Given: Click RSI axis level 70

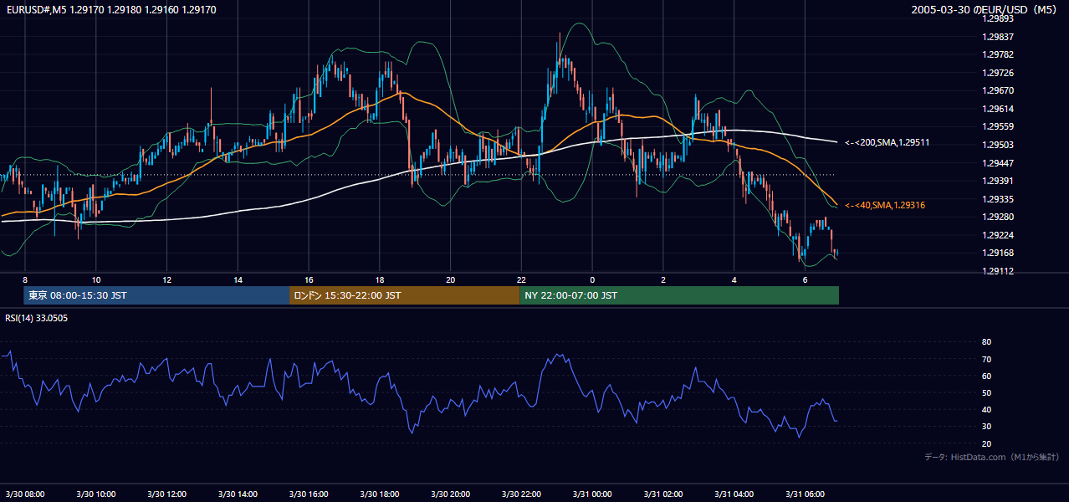Looking at the screenshot, I should (x=986, y=359).
